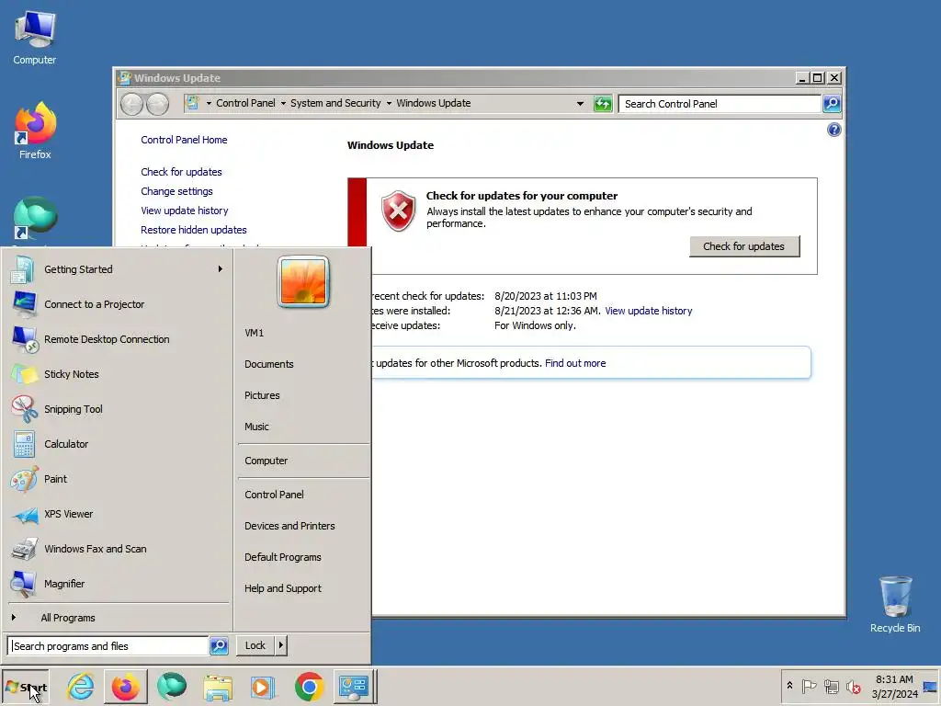
Task: Open Default Programs
Action: (x=283, y=556)
